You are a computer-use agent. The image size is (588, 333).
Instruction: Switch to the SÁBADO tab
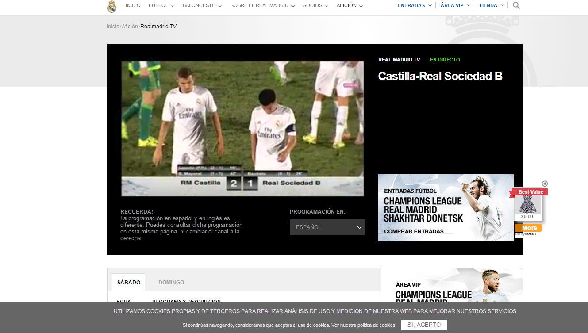click(x=129, y=282)
